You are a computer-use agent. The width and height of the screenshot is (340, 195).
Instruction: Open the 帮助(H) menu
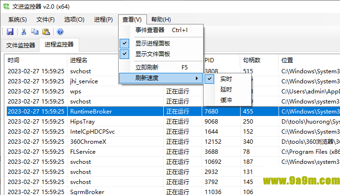pos(161,20)
